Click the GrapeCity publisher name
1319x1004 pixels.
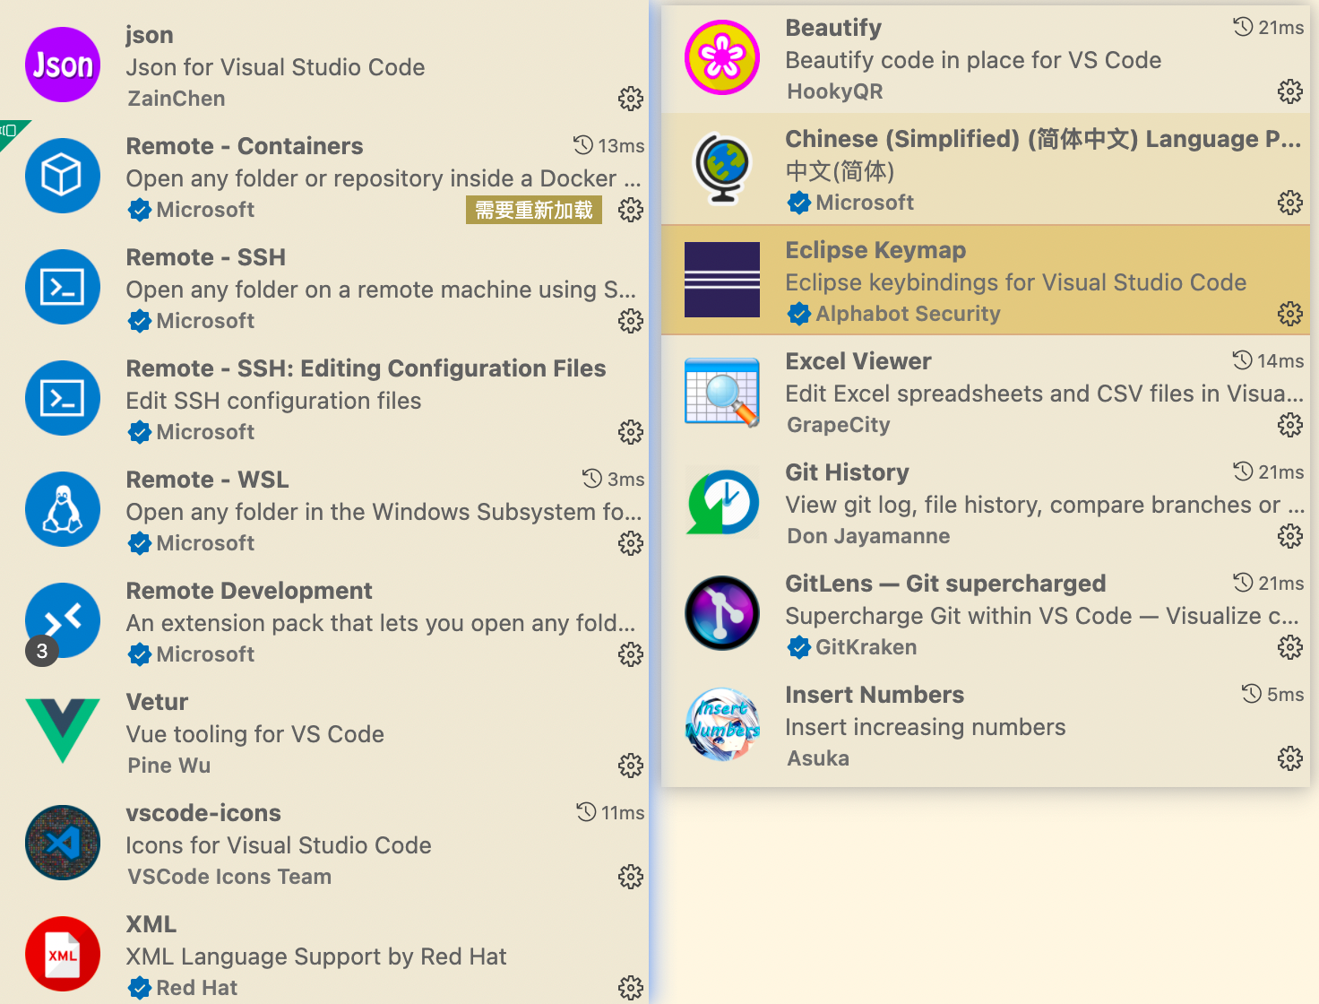[839, 425]
